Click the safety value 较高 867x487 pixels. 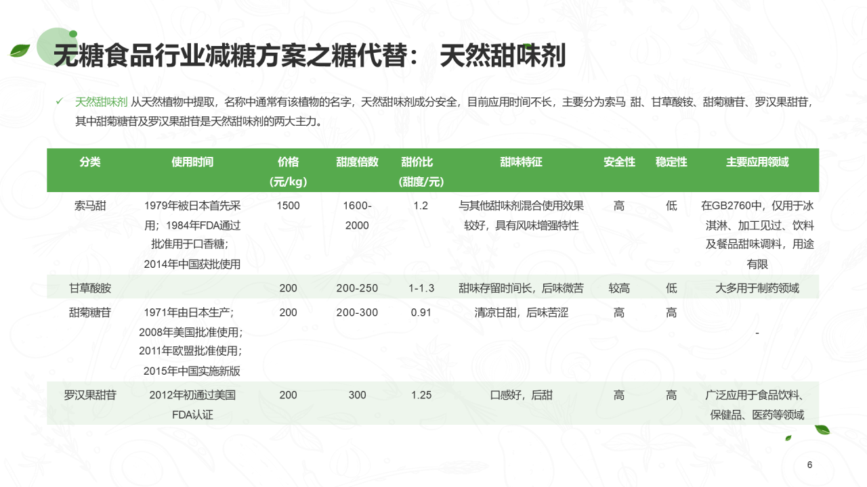pos(619,288)
